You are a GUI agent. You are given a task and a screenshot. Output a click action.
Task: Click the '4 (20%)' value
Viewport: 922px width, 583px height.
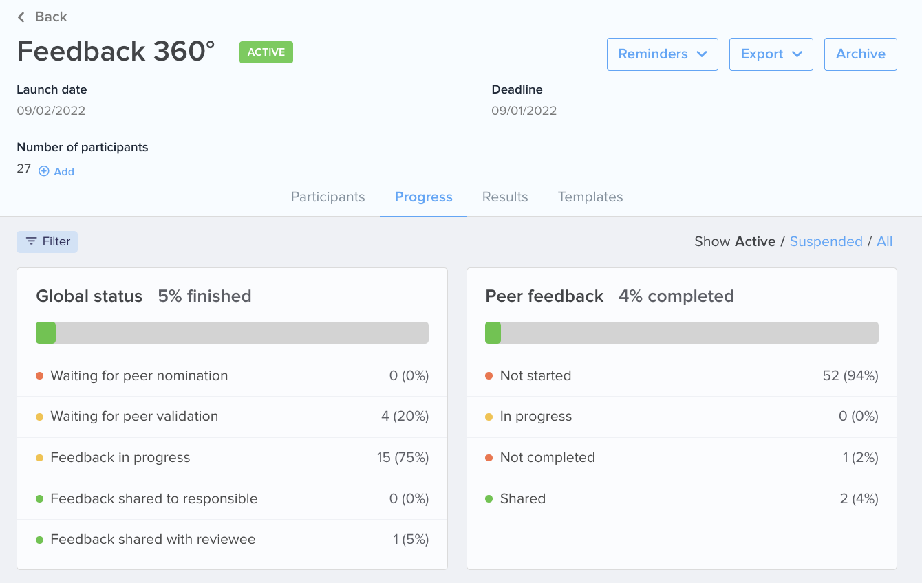click(405, 417)
